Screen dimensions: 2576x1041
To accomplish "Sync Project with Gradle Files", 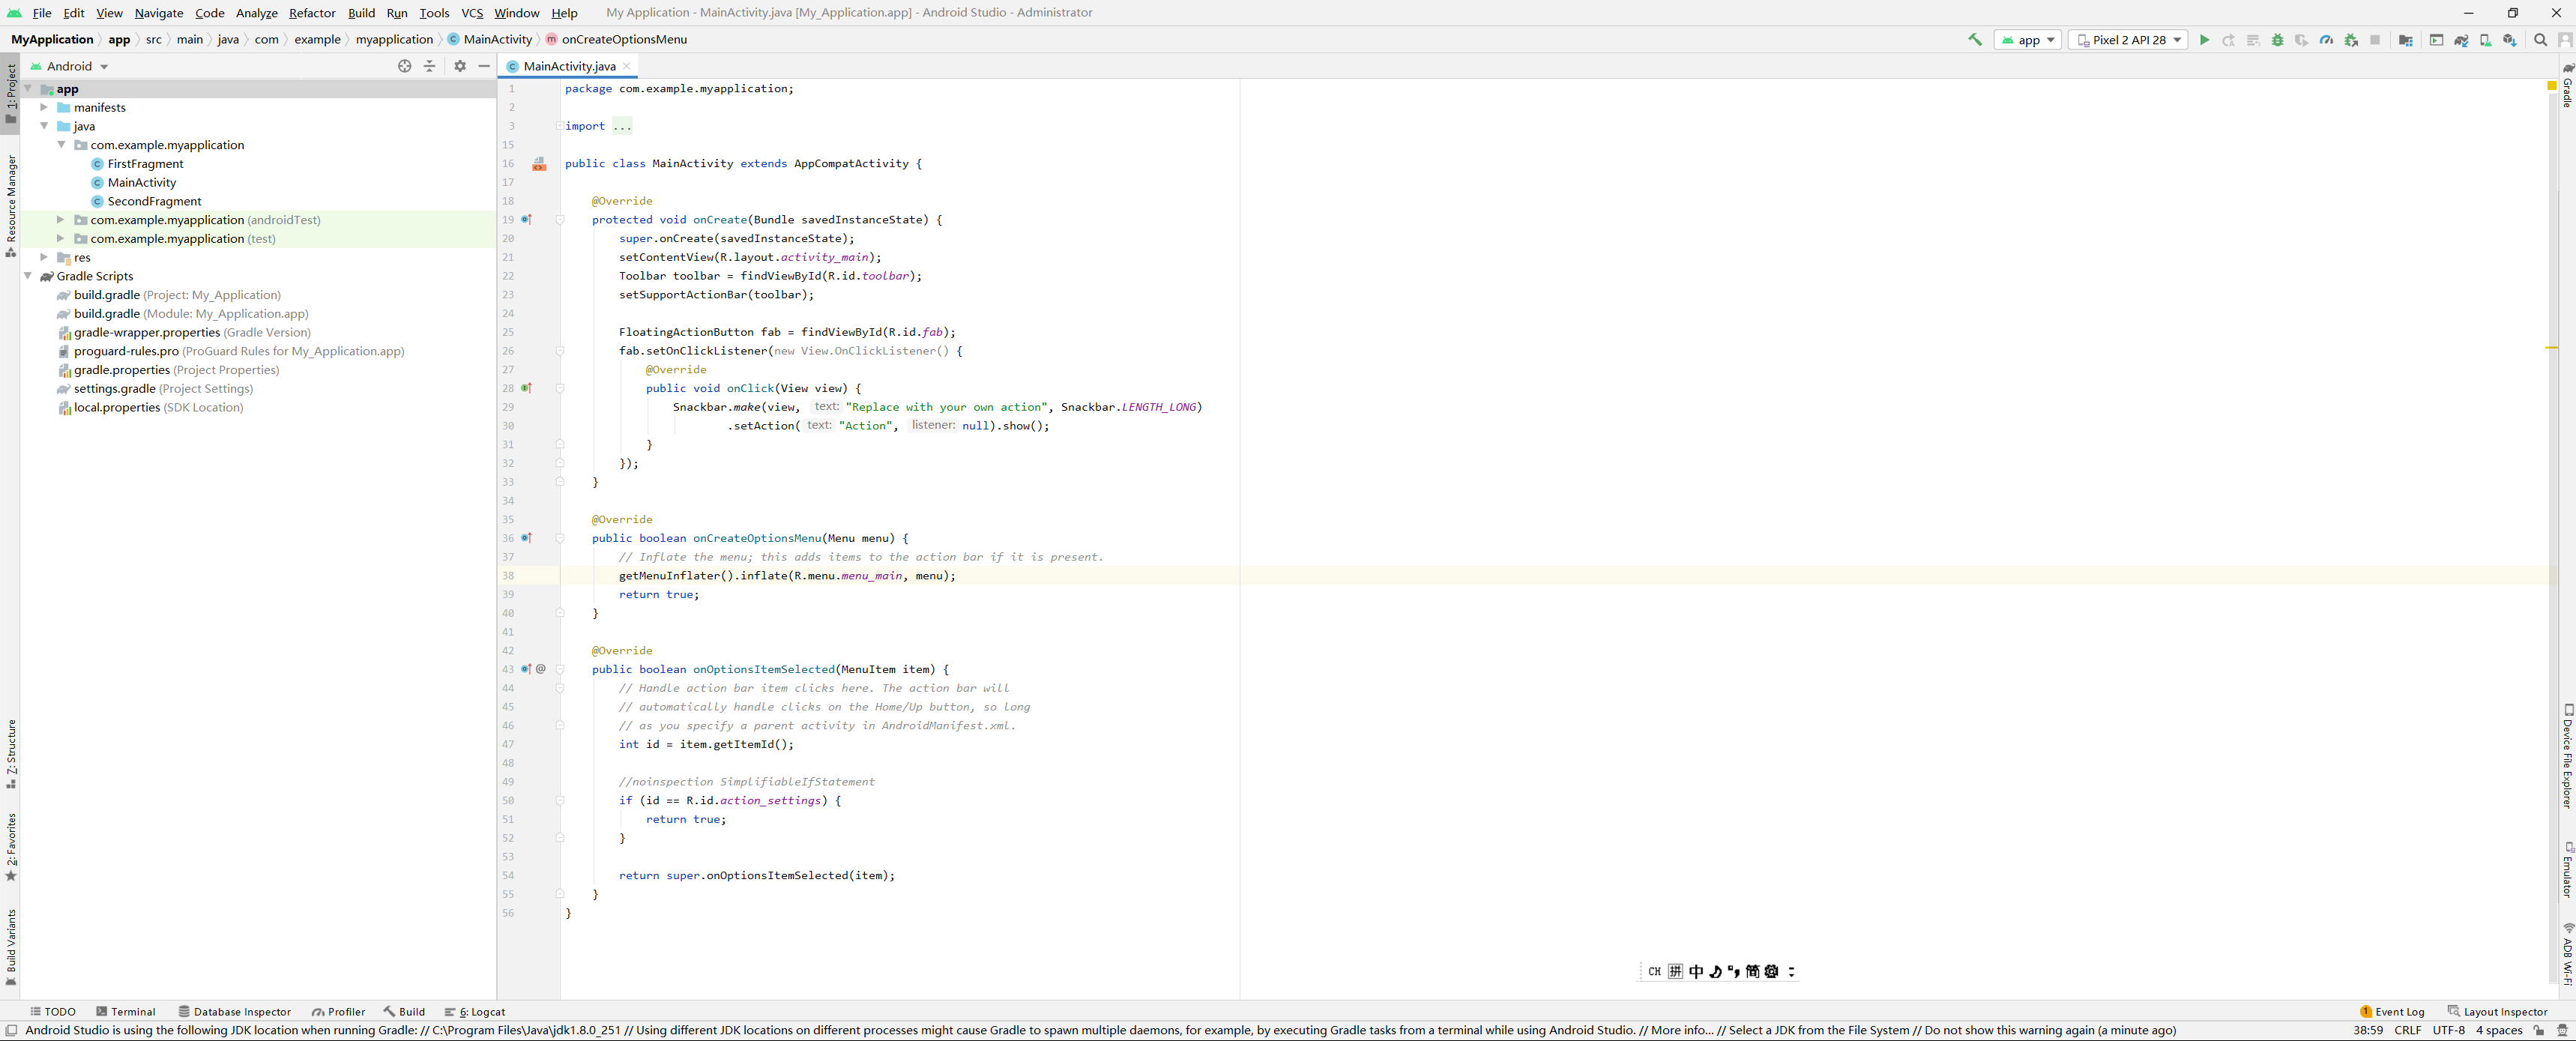I will click(2462, 40).
